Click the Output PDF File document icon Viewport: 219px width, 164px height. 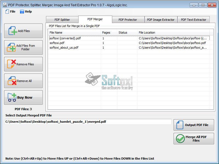point(180,125)
